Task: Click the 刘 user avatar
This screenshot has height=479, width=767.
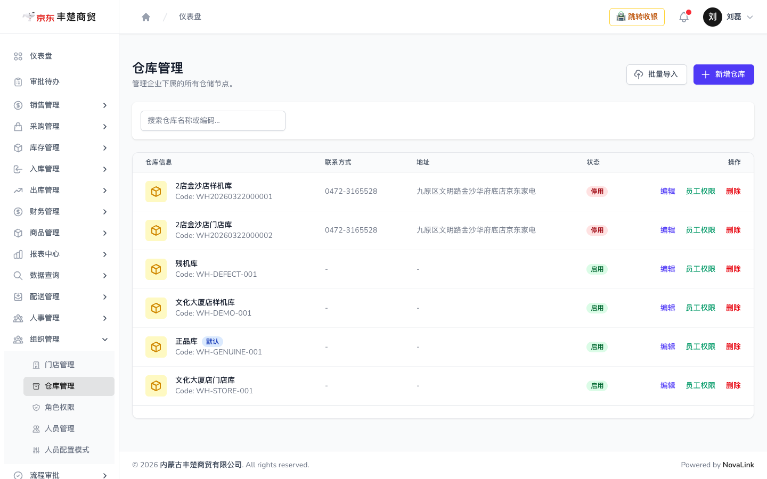Action: [713, 17]
